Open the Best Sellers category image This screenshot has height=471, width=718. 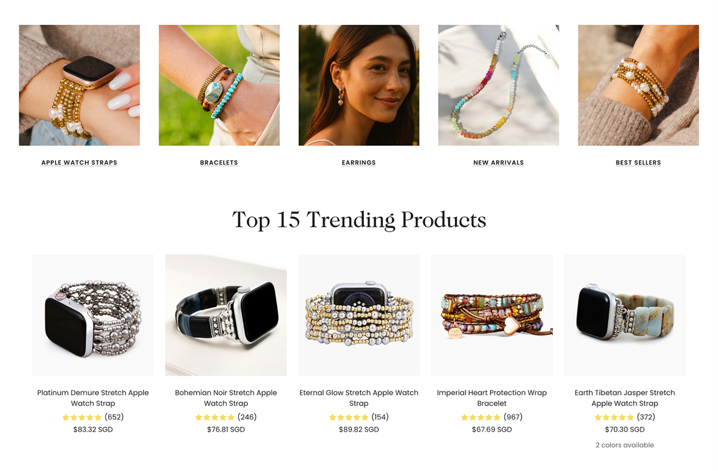tap(638, 85)
